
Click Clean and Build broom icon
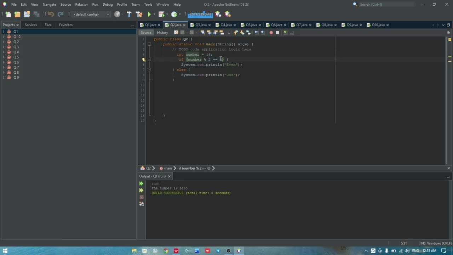point(139,14)
